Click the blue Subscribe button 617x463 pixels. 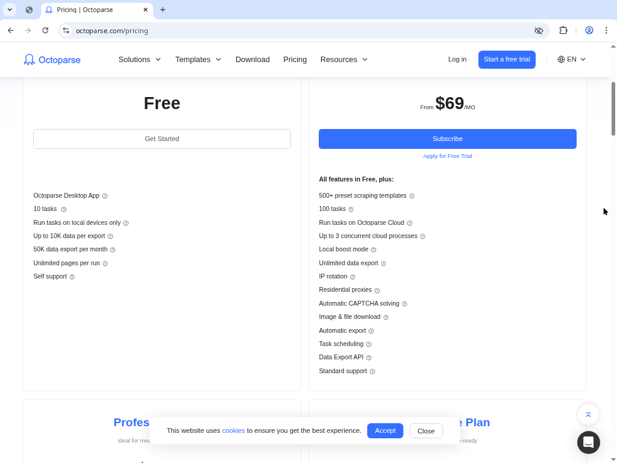[447, 139]
